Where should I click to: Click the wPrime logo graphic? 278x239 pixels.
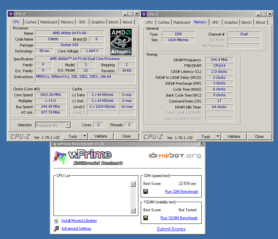point(88,157)
